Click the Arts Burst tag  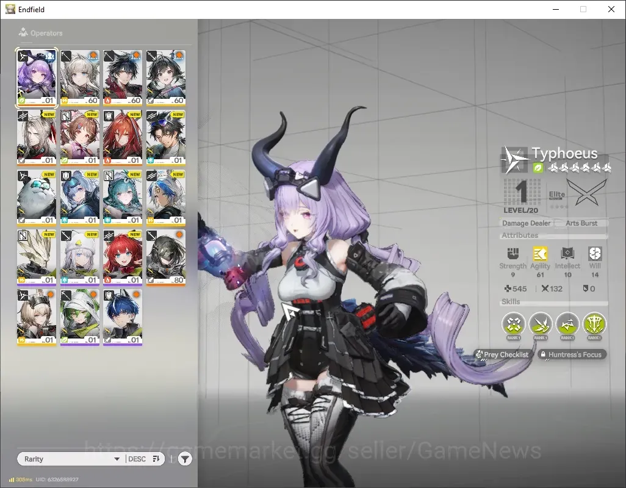(x=581, y=223)
